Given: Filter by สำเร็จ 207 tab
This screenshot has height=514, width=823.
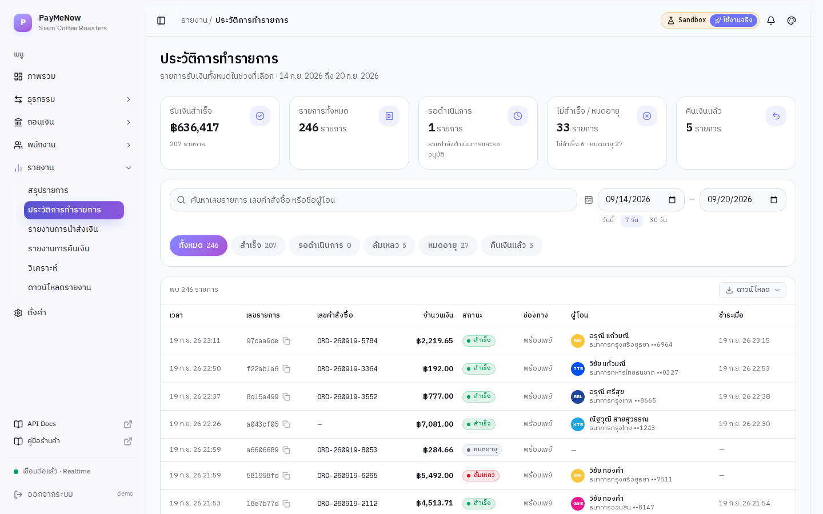Looking at the screenshot, I should coord(258,246).
